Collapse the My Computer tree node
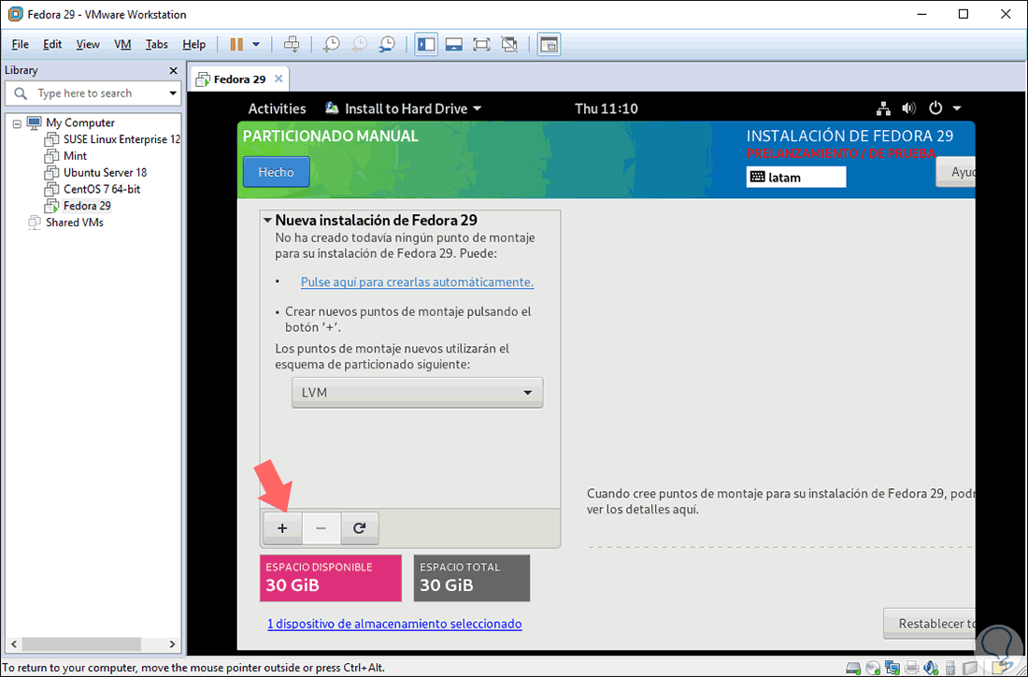This screenshot has width=1028, height=677. coord(18,122)
